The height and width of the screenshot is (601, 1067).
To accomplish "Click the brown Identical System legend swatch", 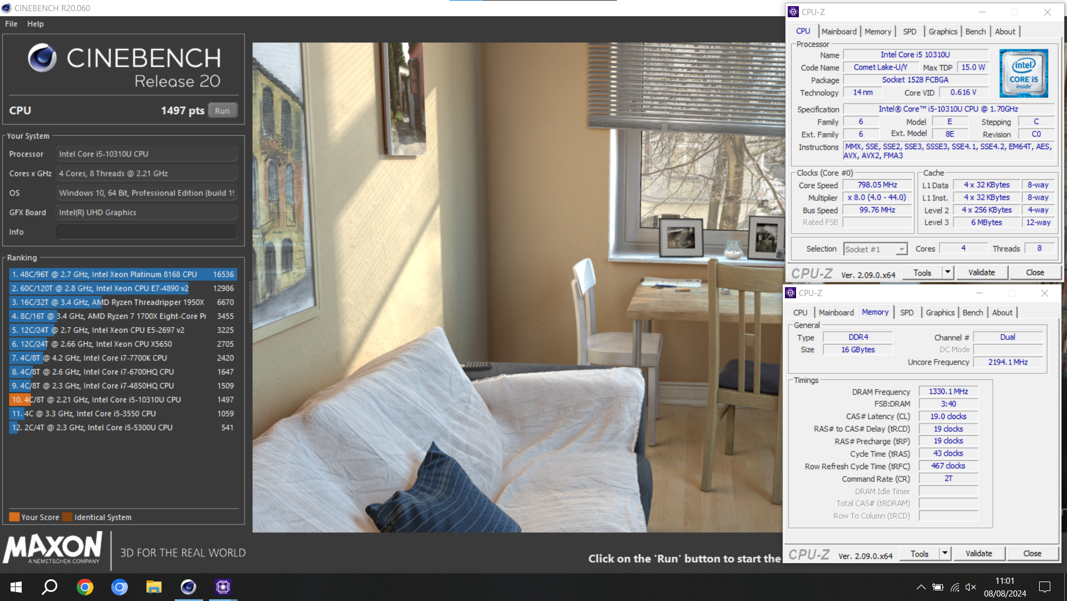I will pyautogui.click(x=67, y=517).
